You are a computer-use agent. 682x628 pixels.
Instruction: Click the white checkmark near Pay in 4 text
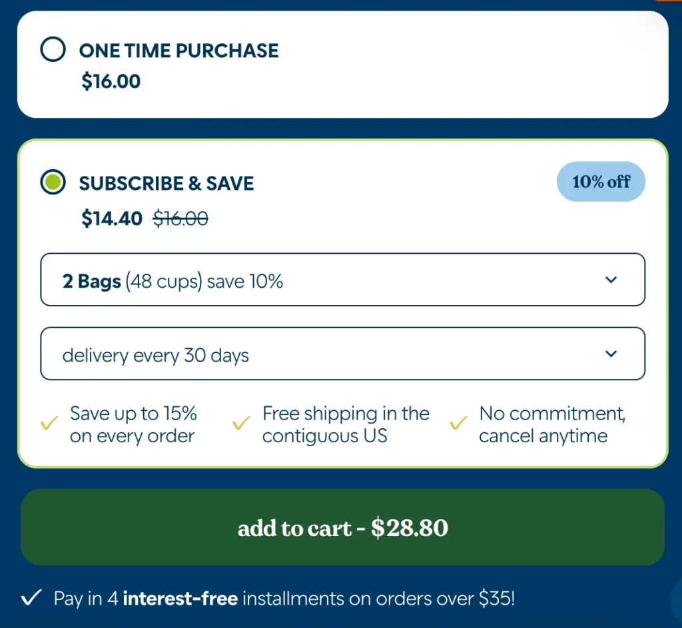tap(31, 598)
